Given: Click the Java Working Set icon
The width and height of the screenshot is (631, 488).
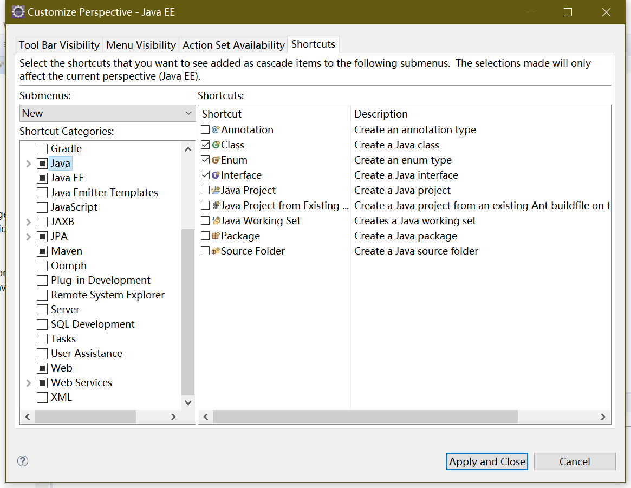Looking at the screenshot, I should coord(216,220).
